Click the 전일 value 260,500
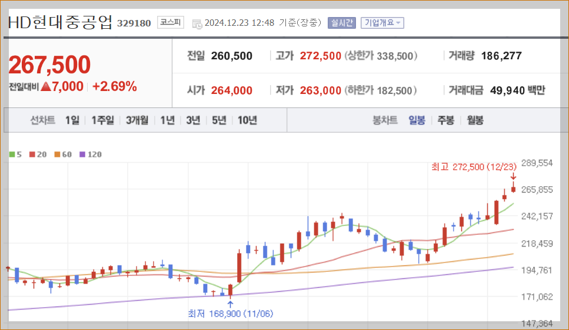The height and width of the screenshot is (330, 569). point(231,56)
